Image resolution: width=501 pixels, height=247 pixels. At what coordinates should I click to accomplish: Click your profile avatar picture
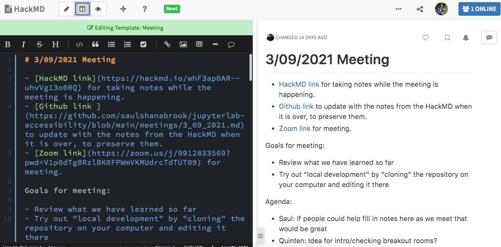(x=441, y=9)
